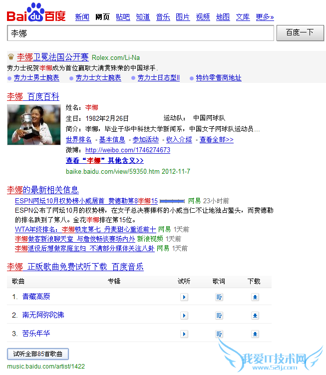326x375 pixels.
Task: Click 查看“李娜”其他含义>>
Action: click(104, 160)
